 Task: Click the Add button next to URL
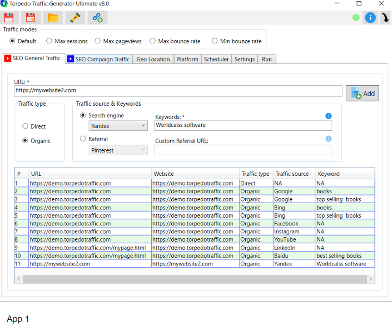click(x=362, y=94)
